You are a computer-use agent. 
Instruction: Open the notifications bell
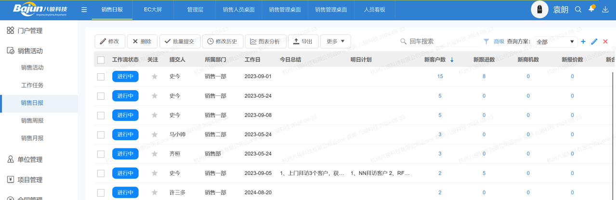pyautogui.click(x=591, y=9)
